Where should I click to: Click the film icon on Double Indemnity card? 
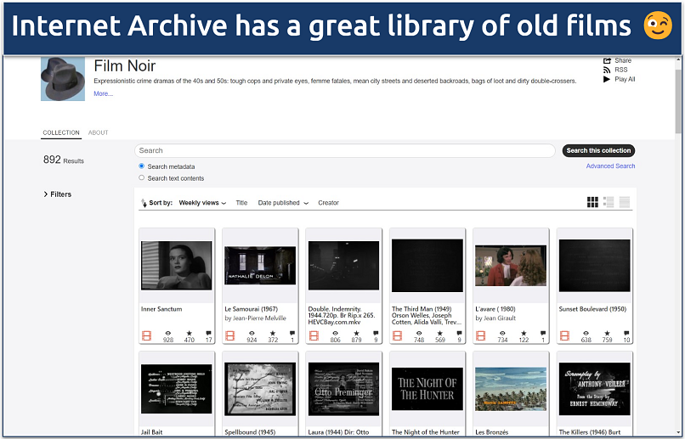[314, 336]
